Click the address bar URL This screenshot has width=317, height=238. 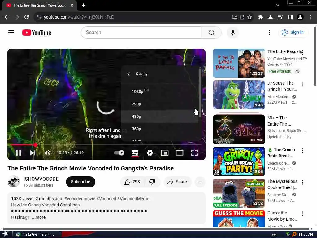pos(79,17)
